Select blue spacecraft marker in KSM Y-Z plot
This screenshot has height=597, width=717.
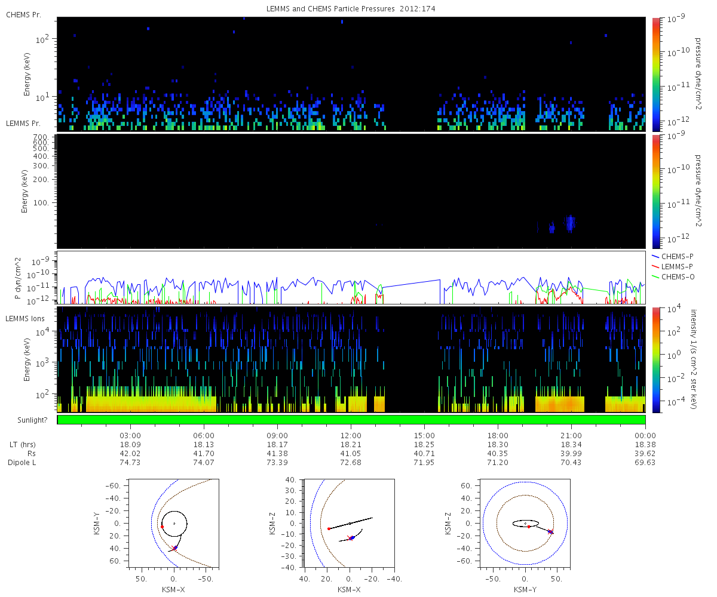pyautogui.click(x=550, y=532)
